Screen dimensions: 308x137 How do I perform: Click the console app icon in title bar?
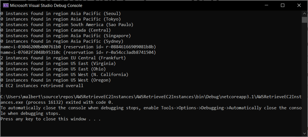(5, 5)
